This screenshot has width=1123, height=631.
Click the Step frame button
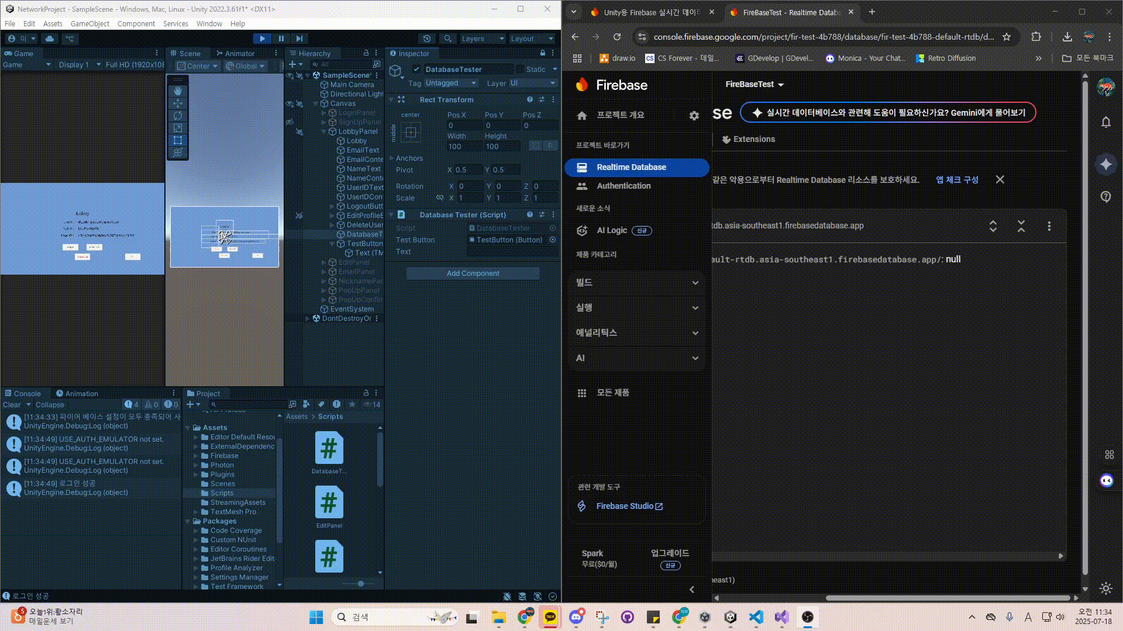299,39
